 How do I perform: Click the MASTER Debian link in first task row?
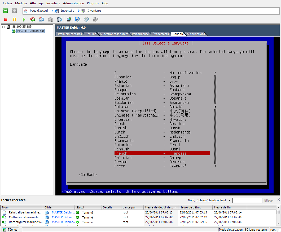click(63, 212)
